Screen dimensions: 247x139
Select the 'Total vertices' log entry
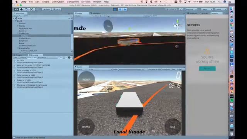click(43, 76)
